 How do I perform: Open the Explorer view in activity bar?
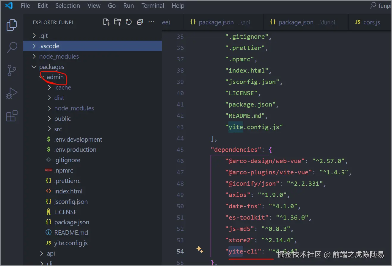click(12, 25)
